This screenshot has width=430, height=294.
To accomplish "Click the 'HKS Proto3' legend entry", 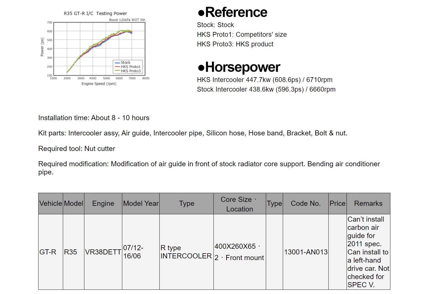I will click(x=128, y=71).
